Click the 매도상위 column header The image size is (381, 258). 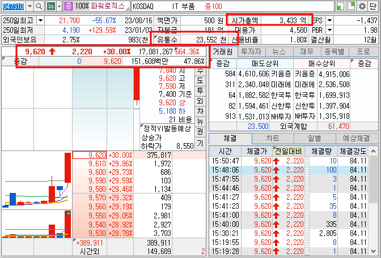point(265,64)
